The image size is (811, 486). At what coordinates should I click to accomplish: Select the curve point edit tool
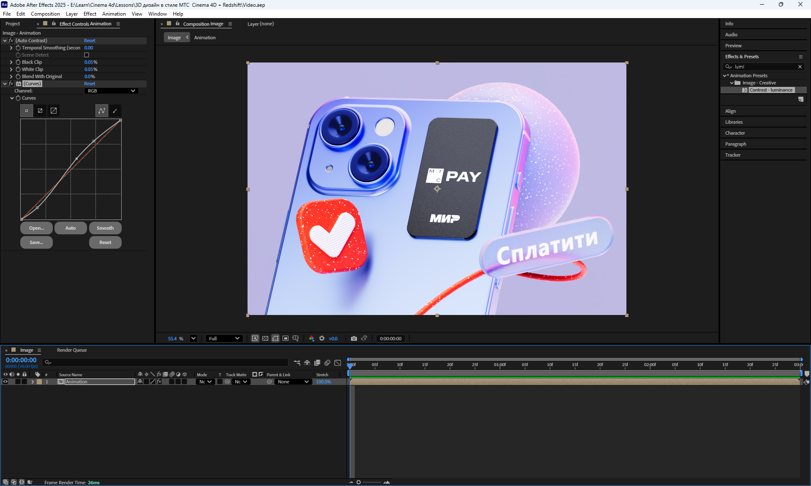tap(102, 111)
